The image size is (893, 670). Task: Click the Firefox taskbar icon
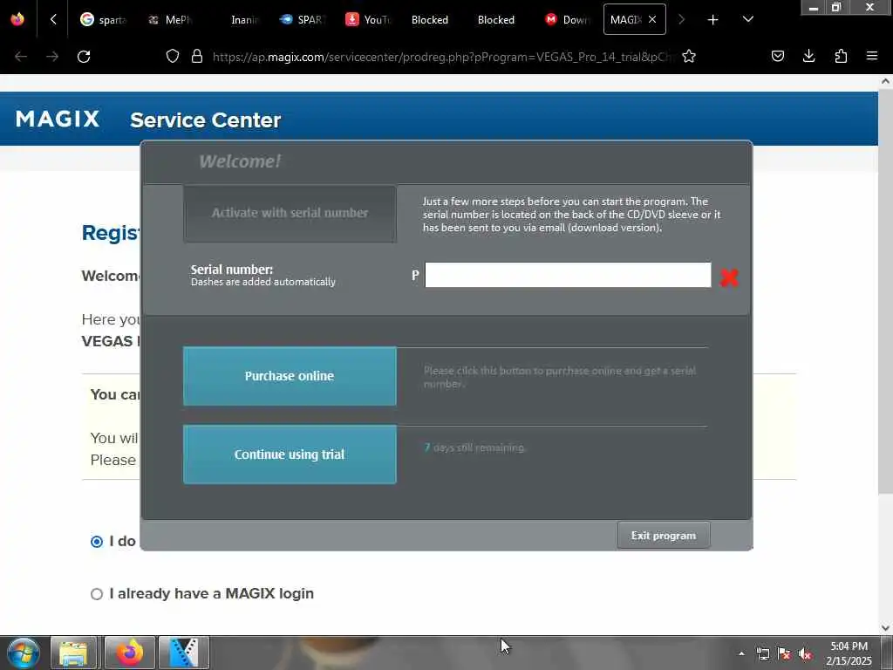130,653
